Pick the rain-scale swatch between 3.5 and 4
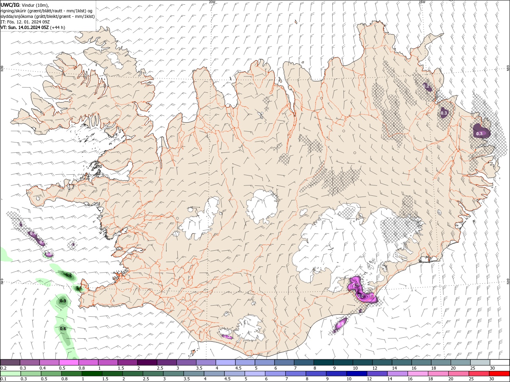This screenshot has height=382, width=510. (x=194, y=374)
